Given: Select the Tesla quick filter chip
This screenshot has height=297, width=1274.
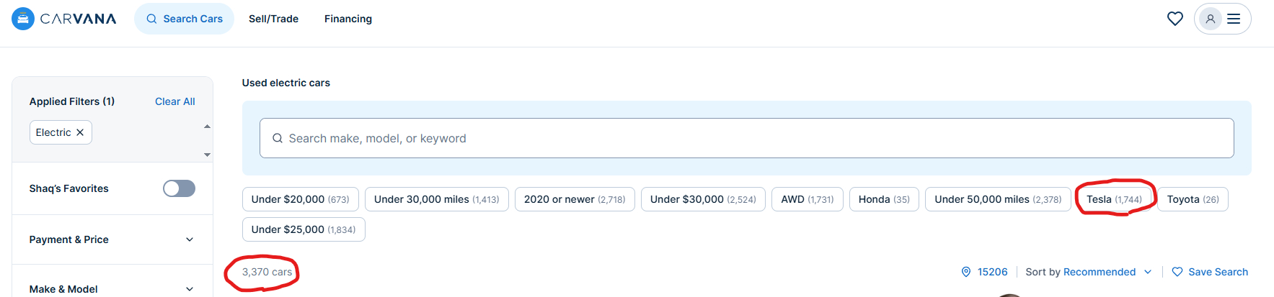Looking at the screenshot, I should pyautogui.click(x=1114, y=199).
